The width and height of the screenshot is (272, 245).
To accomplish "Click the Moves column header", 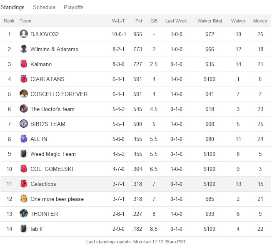I will coord(260,21).
